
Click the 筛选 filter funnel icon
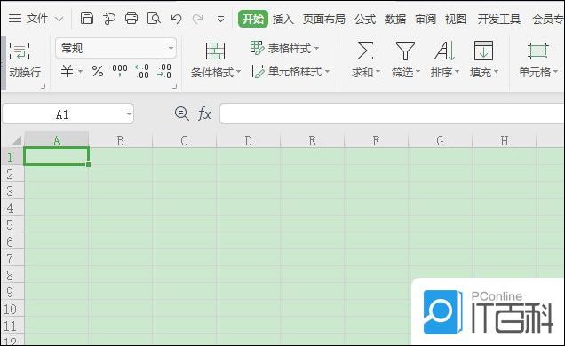[x=405, y=51]
